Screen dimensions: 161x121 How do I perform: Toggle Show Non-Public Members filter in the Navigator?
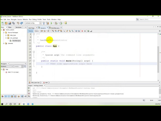click(x=12, y=96)
